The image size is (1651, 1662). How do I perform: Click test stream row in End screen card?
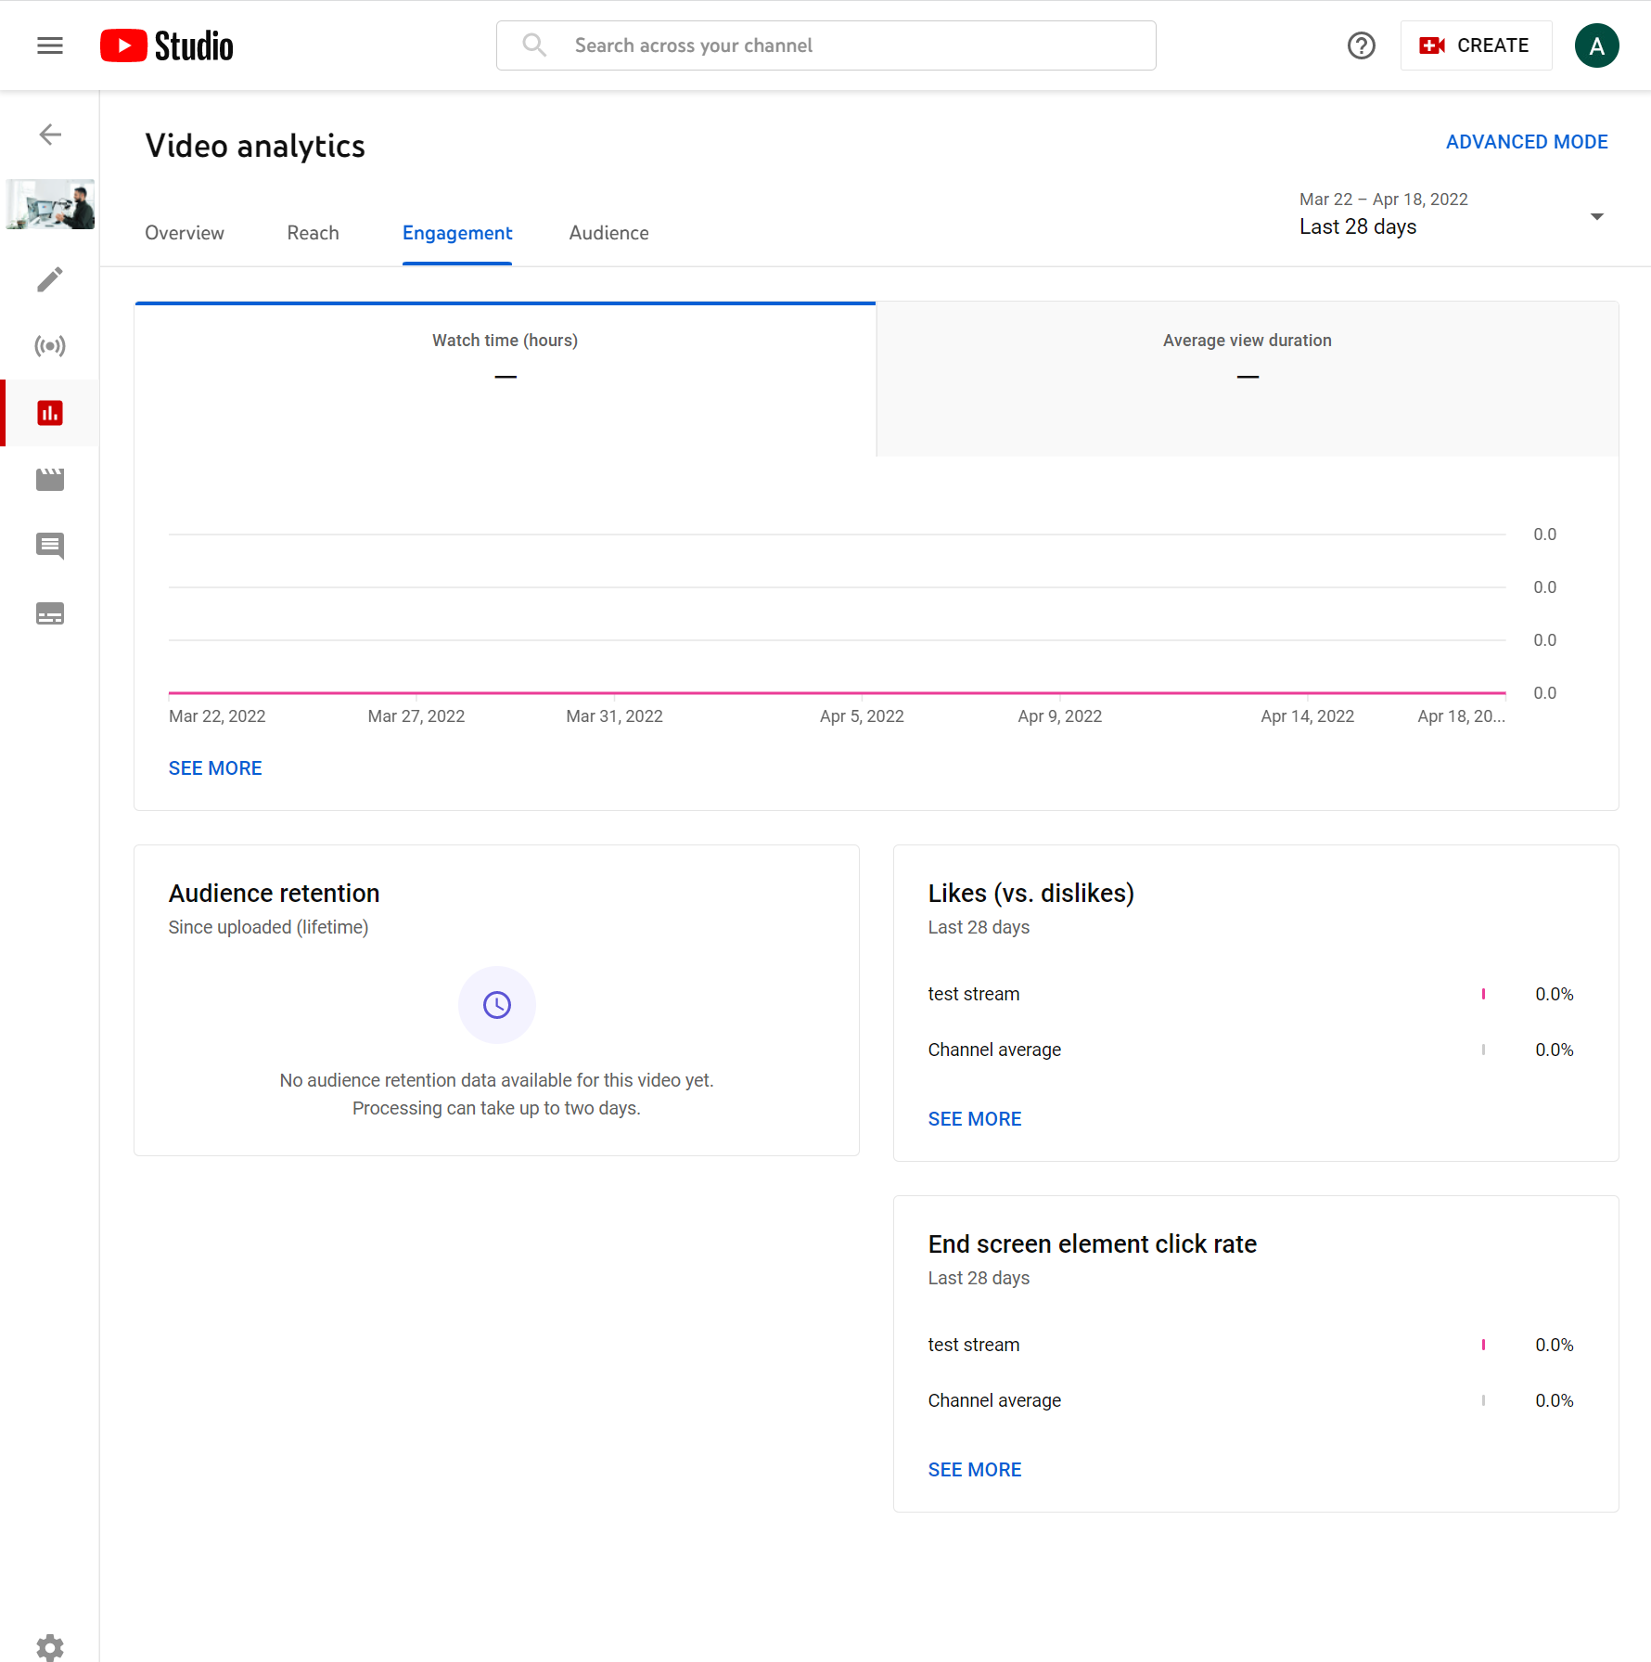click(1251, 1345)
